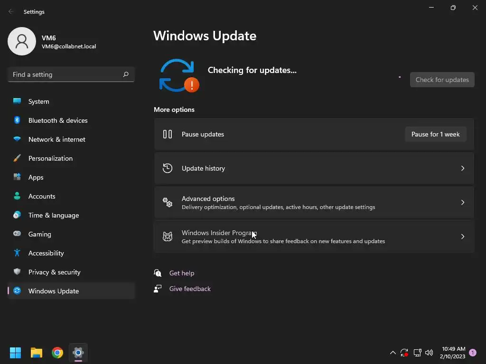Click the Privacy & security shield icon

17,272
